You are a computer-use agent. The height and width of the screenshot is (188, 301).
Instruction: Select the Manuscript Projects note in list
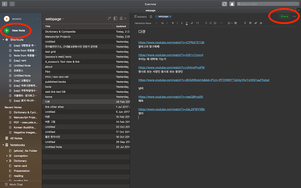(86, 37)
